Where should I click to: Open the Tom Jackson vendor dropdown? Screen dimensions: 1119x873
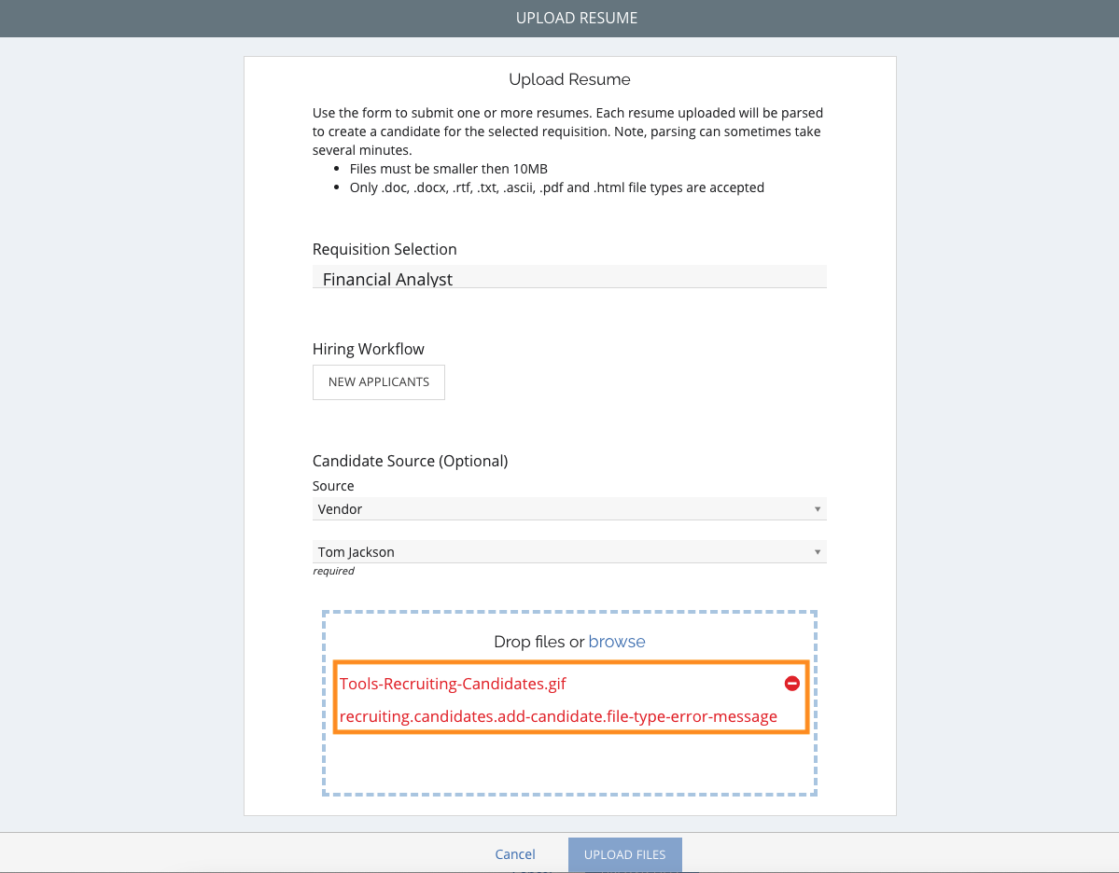(569, 551)
